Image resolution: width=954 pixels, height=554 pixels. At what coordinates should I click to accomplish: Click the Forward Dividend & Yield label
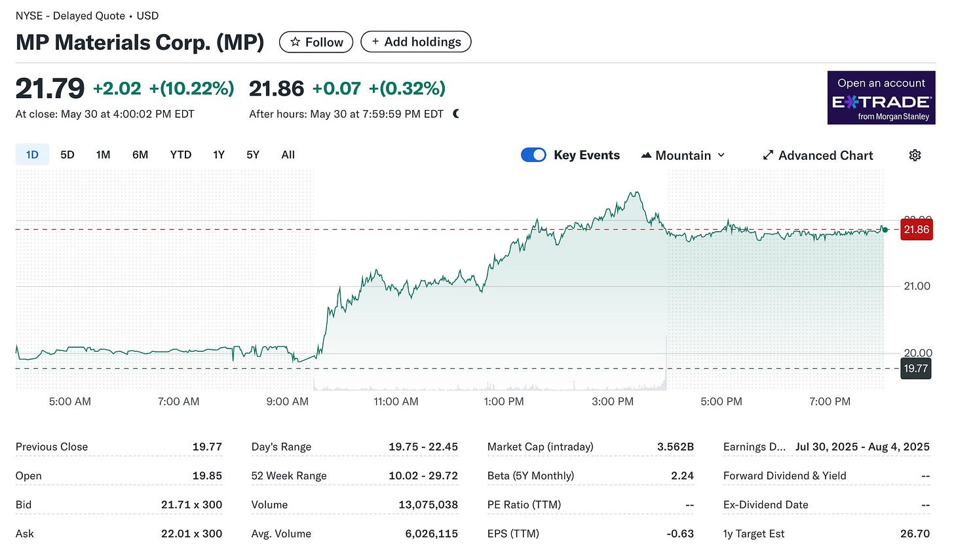pos(785,475)
